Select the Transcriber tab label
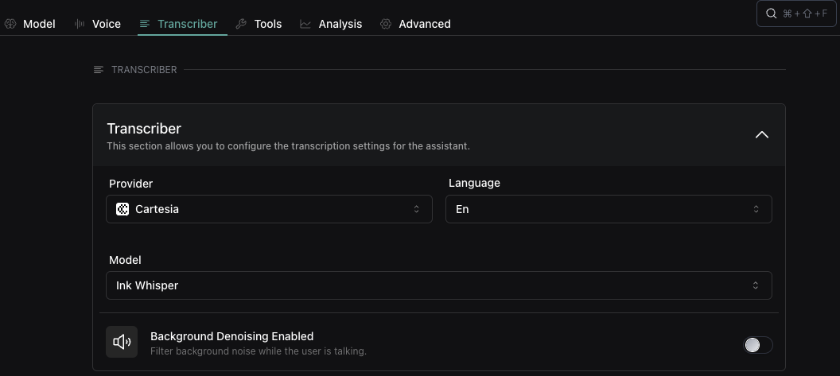840x376 pixels. click(187, 24)
